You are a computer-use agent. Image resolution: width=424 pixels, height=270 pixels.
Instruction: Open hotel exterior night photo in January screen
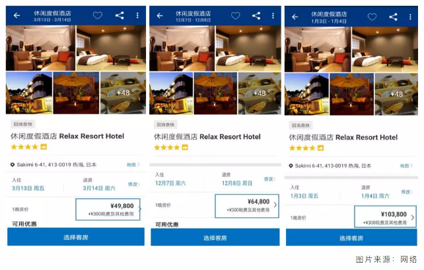pos(306,94)
